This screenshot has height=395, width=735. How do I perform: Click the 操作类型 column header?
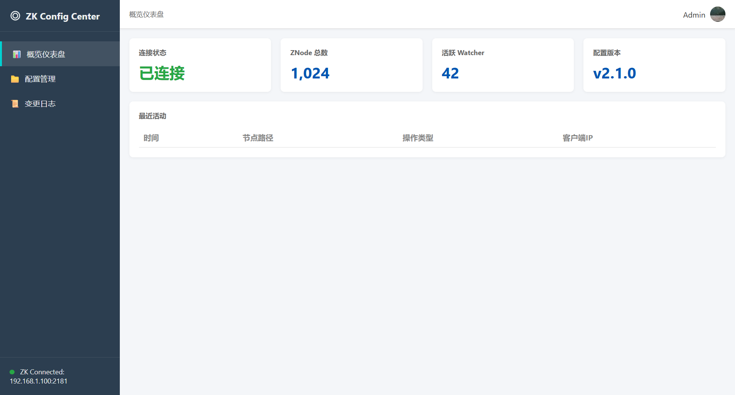[x=418, y=138]
